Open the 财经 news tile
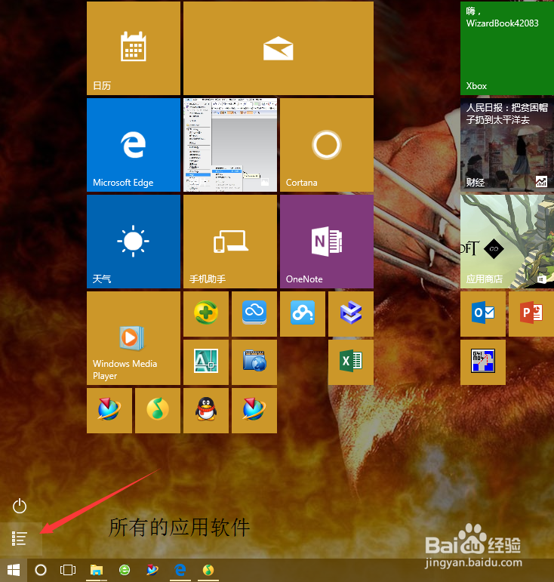554x582 pixels. [507, 145]
